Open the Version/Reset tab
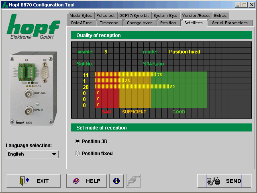The width and height of the screenshot is (257, 193). [196, 15]
